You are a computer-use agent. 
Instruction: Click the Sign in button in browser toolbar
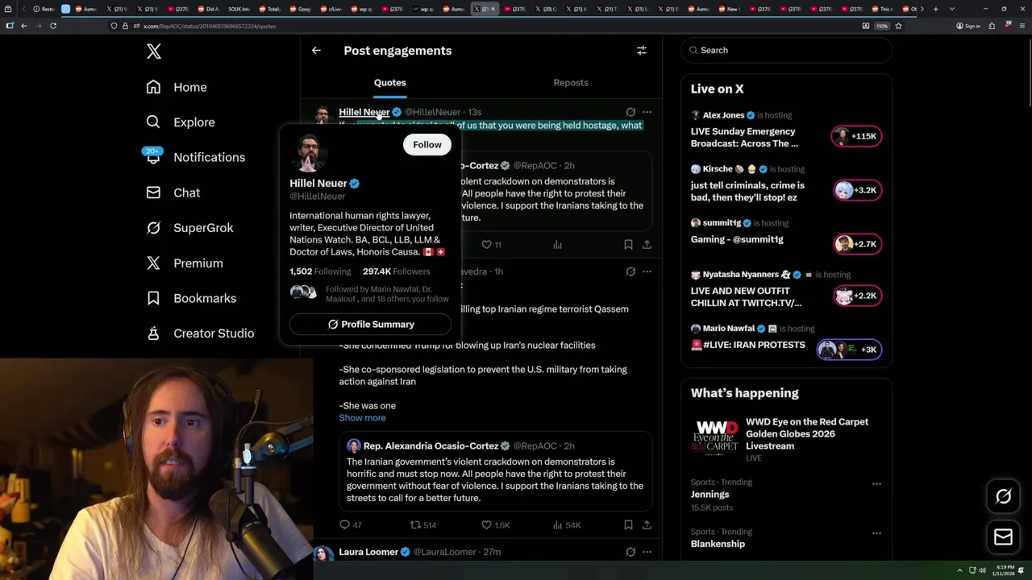(967, 26)
